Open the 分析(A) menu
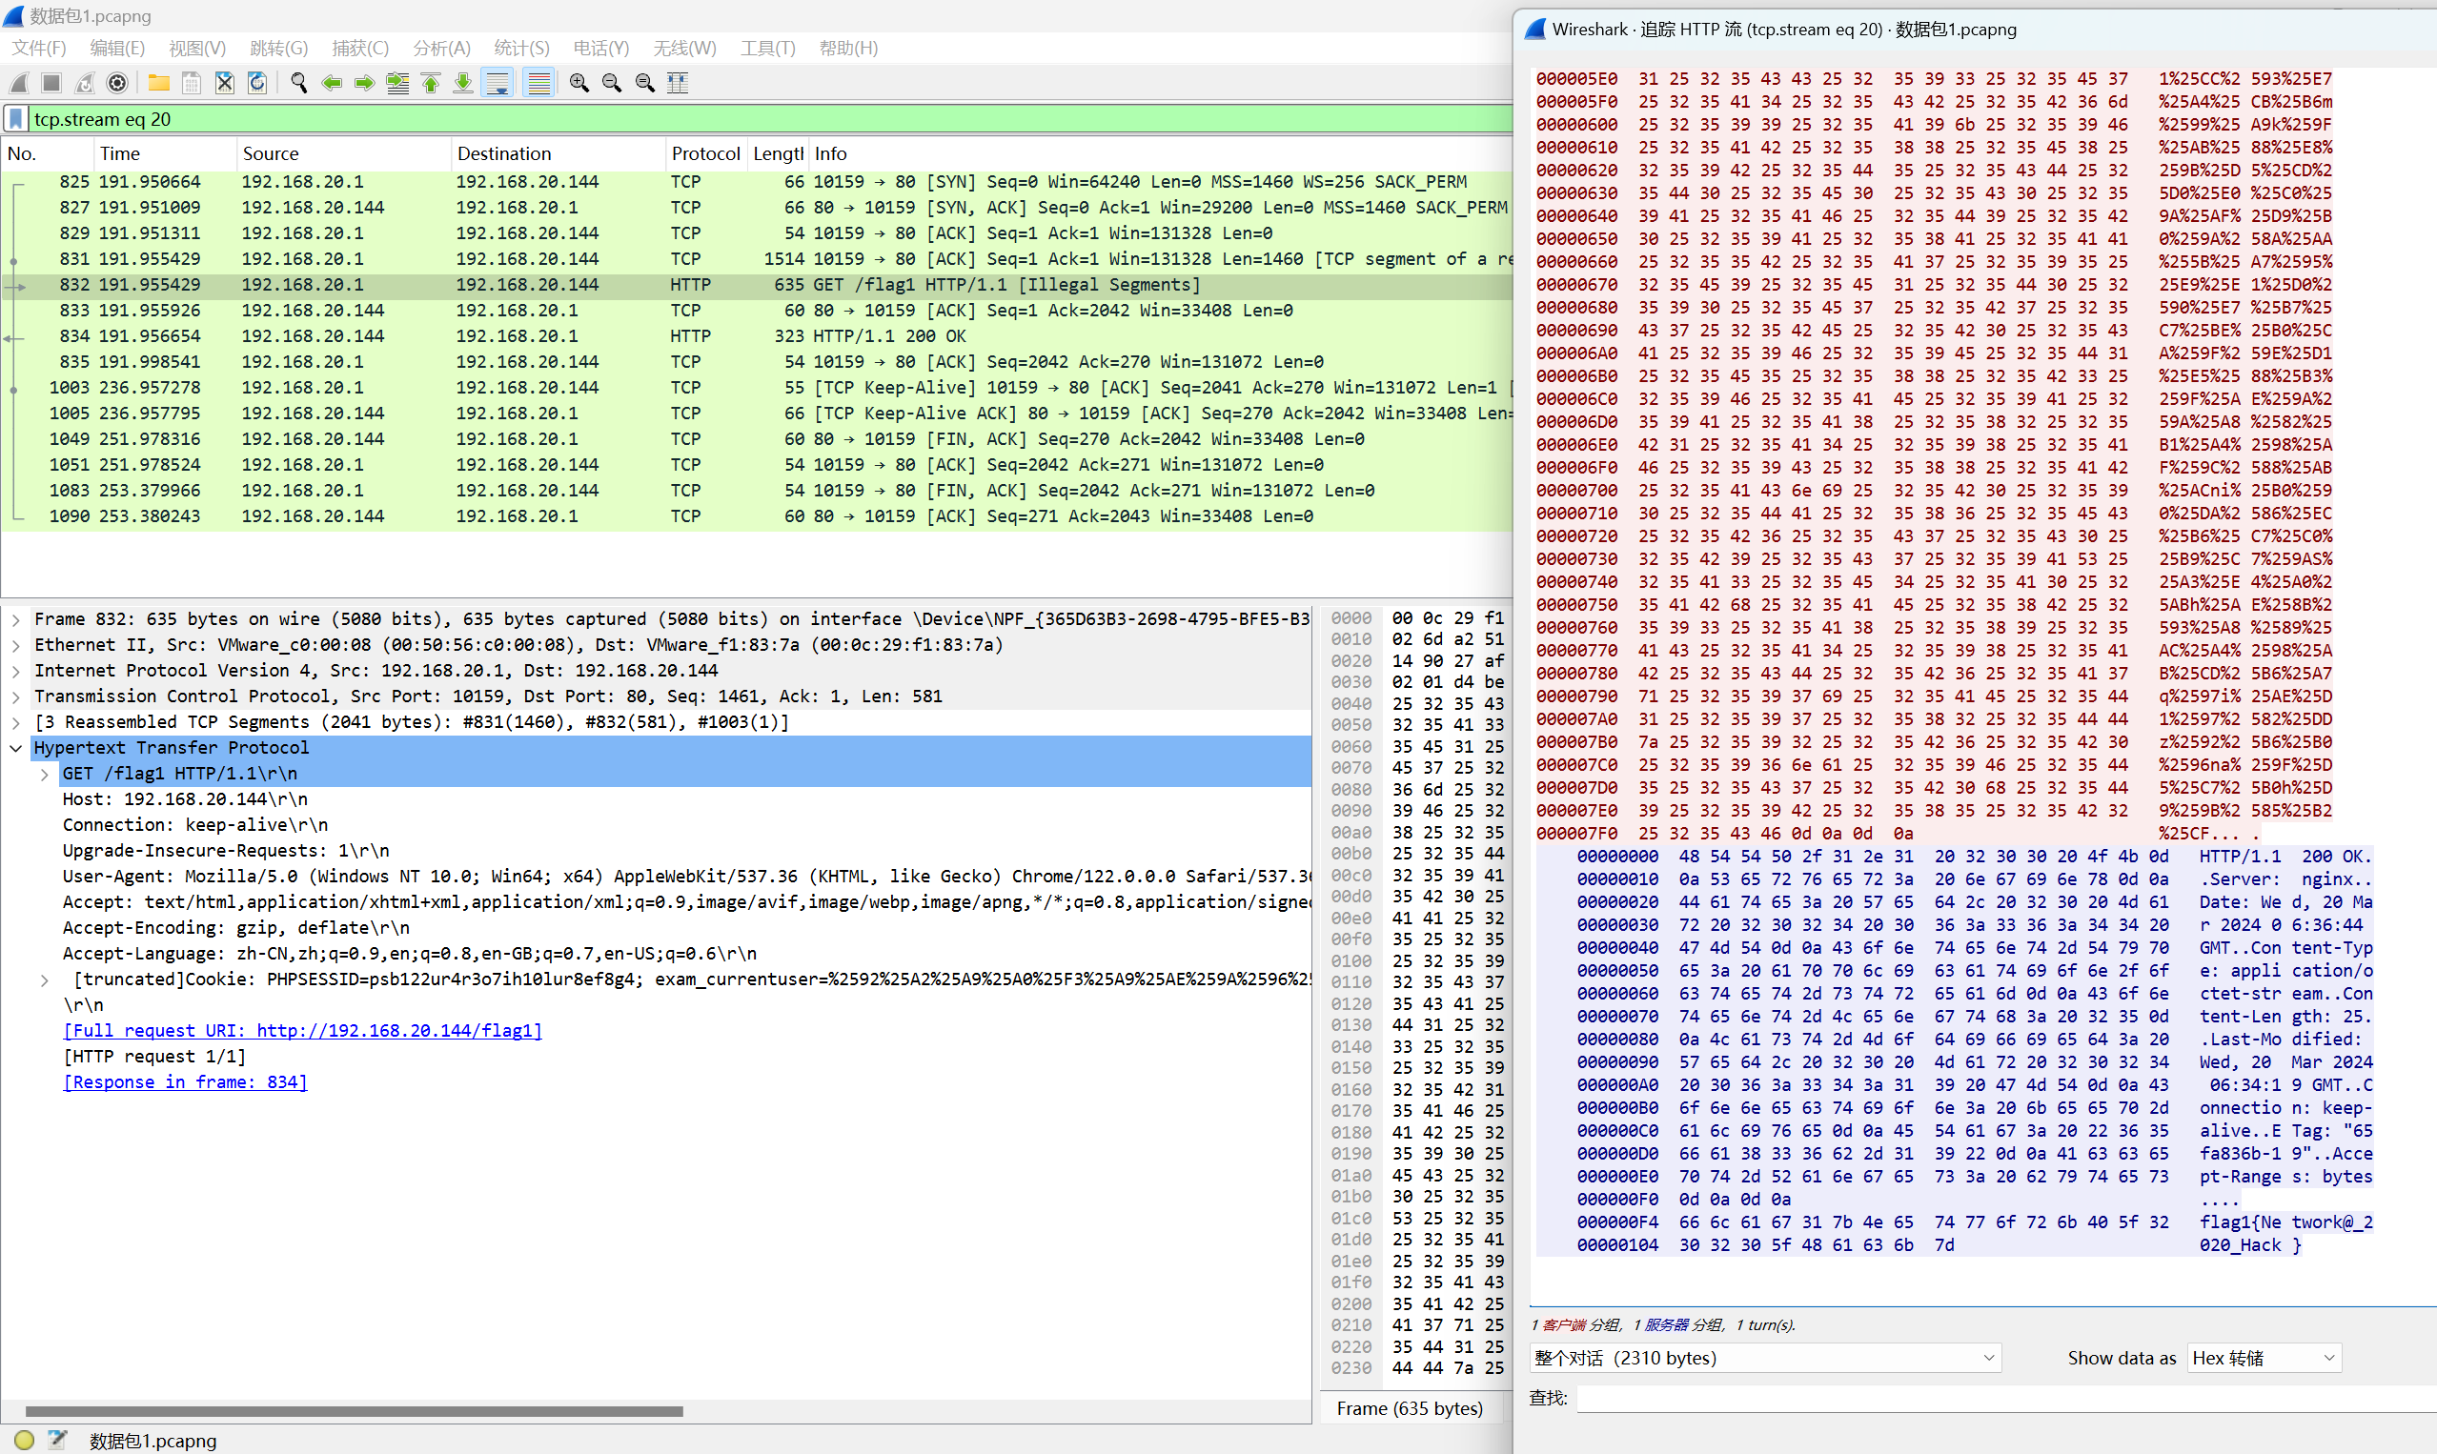This screenshot has width=2437, height=1454. [442, 48]
